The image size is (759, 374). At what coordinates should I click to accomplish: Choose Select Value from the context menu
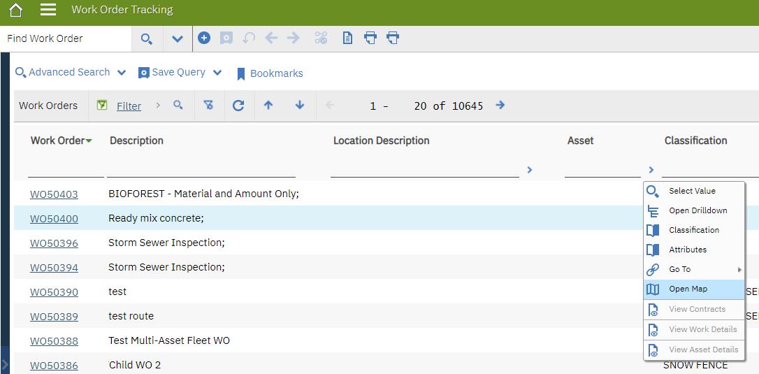tap(694, 192)
